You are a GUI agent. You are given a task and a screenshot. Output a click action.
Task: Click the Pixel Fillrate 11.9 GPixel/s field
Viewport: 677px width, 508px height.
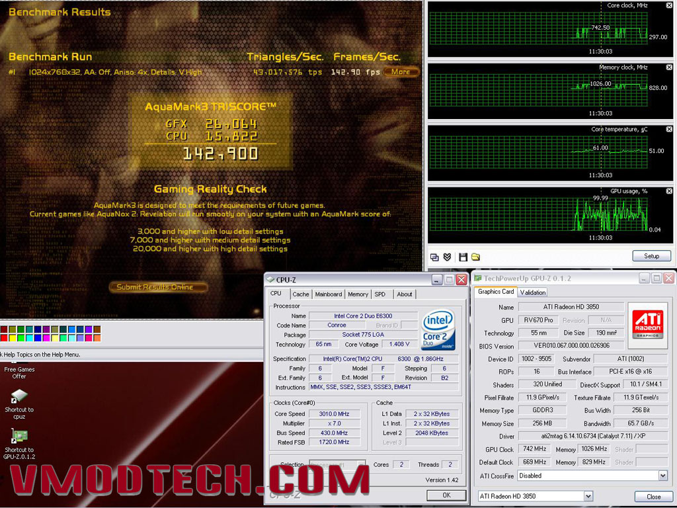543,397
